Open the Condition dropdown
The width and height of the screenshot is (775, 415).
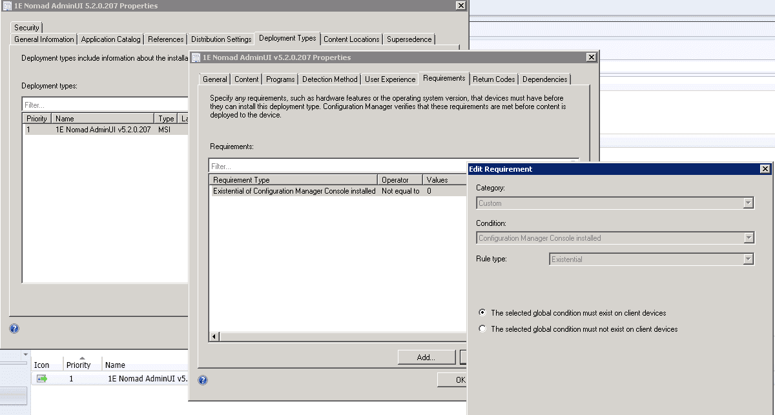coord(749,238)
